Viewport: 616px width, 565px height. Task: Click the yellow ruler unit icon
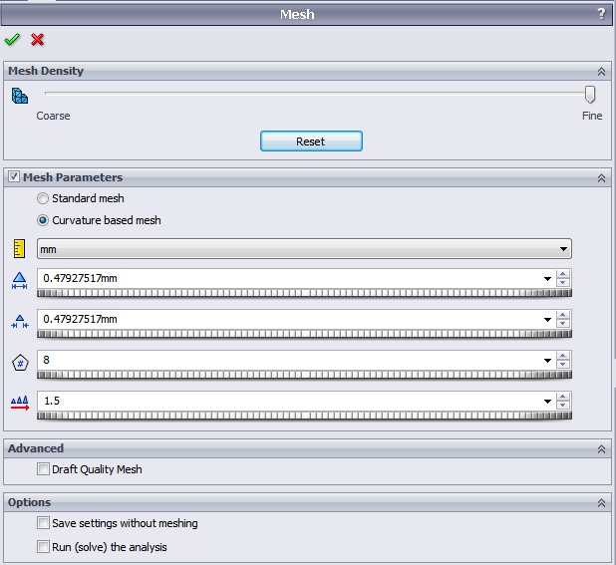point(19,248)
